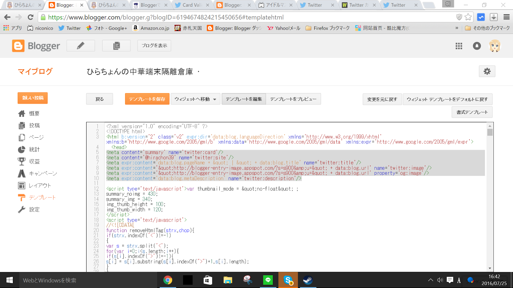513x288 pixels.
Task: Switch to Twitter カード tab
Action: (x=358, y=5)
